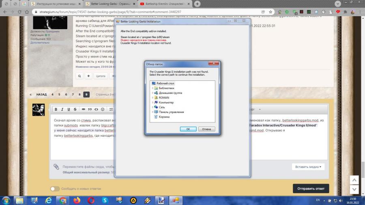Open the Вставить медиа dropdown
This screenshot has width=365, height=205.
(x=308, y=167)
